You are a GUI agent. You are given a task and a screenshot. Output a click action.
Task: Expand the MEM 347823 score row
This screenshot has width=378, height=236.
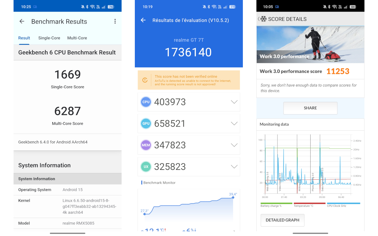(x=234, y=145)
